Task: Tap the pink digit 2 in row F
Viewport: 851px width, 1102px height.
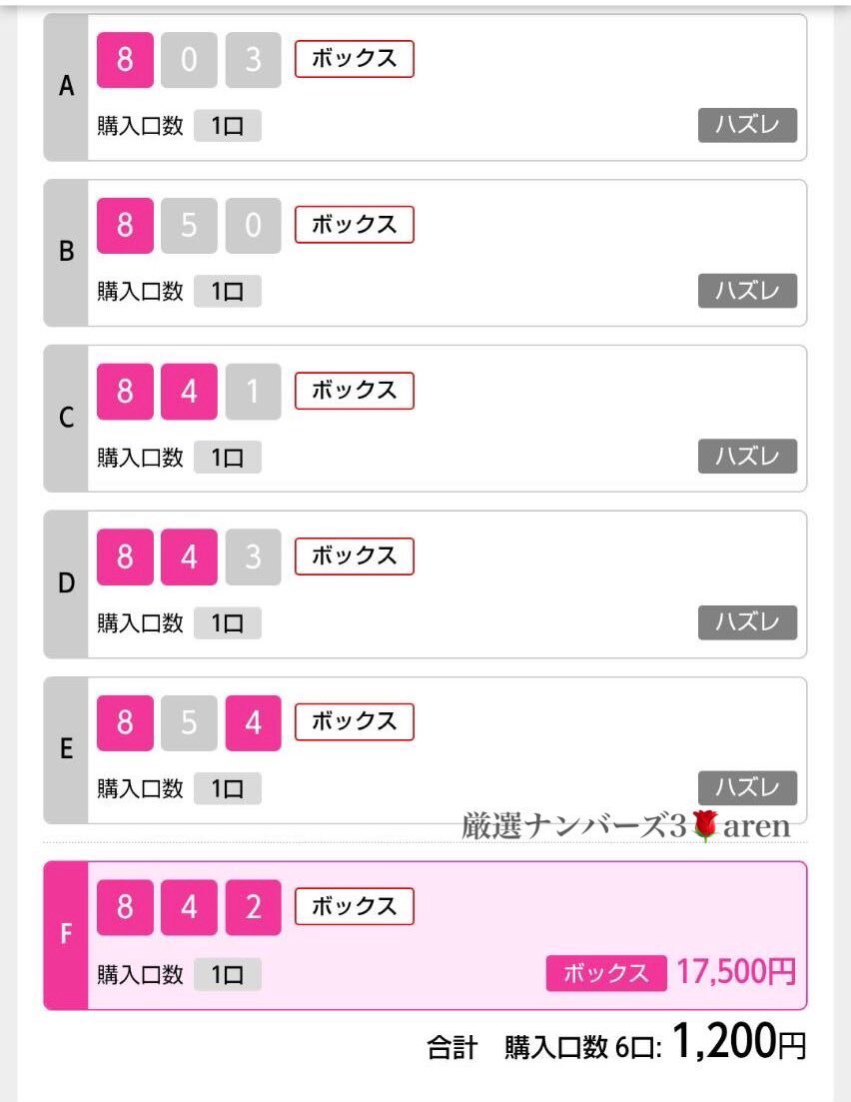Action: pos(253,907)
